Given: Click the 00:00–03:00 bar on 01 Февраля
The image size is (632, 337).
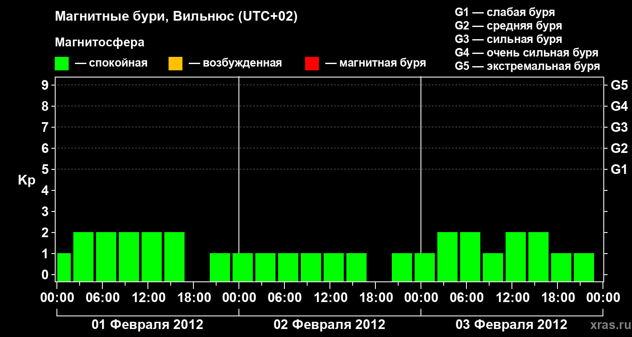Looking at the screenshot, I should [64, 267].
